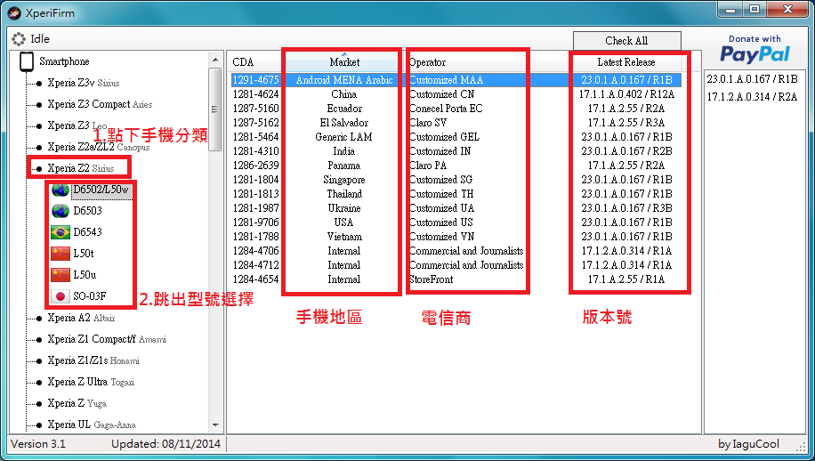Select Xperia Z3 Compact Aries tree node
Viewport: 815px width, 461px height.
point(100,104)
